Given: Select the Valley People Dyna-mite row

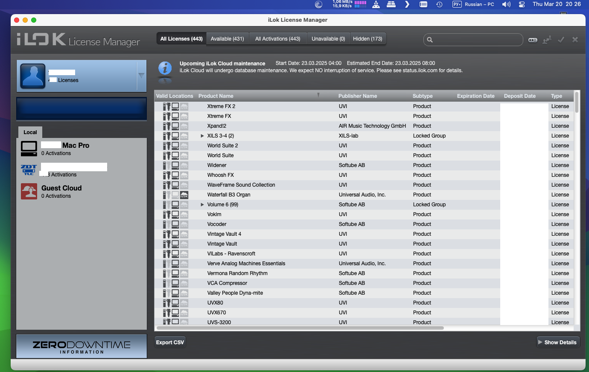Looking at the screenshot, I should [x=364, y=293].
